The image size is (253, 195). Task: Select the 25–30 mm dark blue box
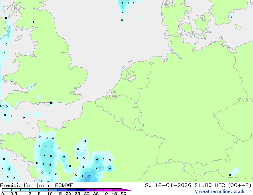pyautogui.click(x=81, y=190)
